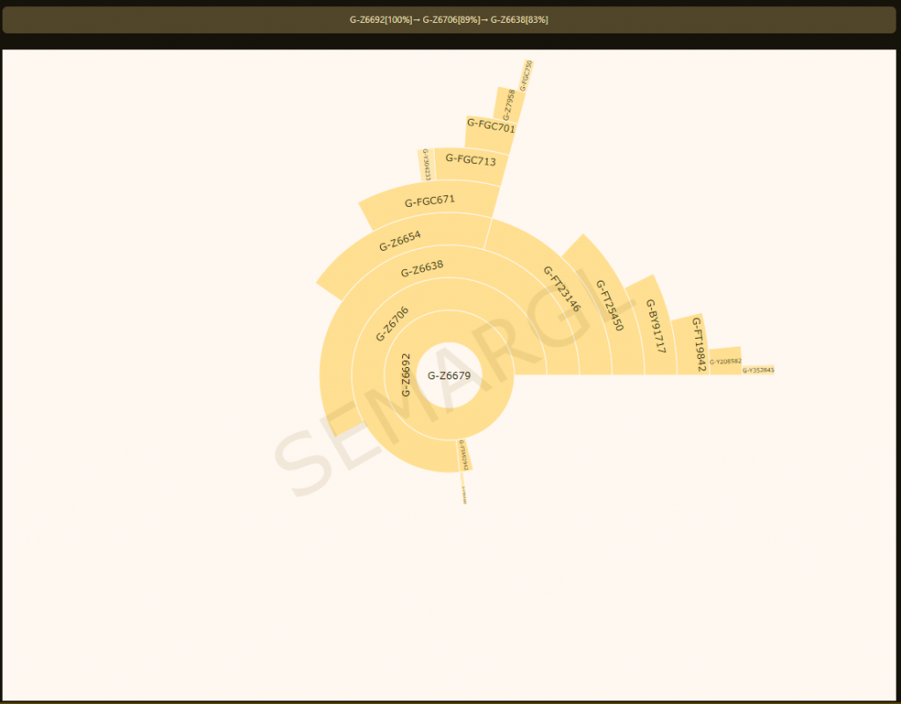
Task: Click the outermost G-Y352845 segment
Action: (x=758, y=370)
